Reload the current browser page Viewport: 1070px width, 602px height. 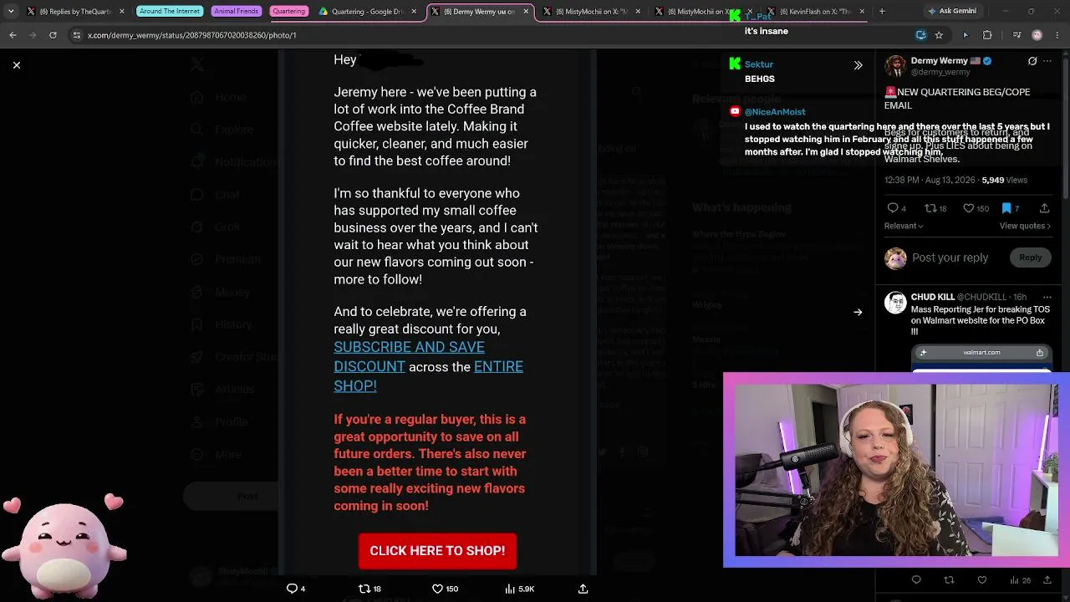coord(53,35)
